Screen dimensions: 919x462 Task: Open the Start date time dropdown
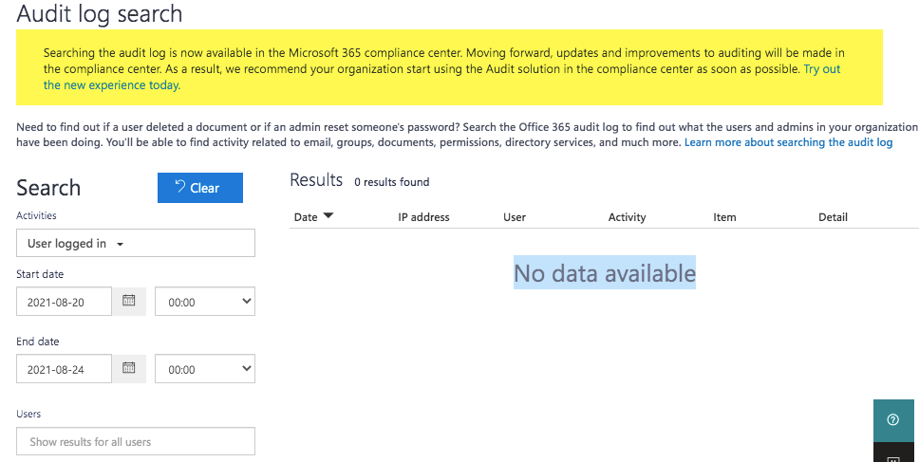(205, 302)
